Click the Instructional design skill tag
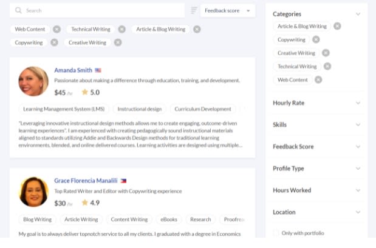 [x=140, y=109]
